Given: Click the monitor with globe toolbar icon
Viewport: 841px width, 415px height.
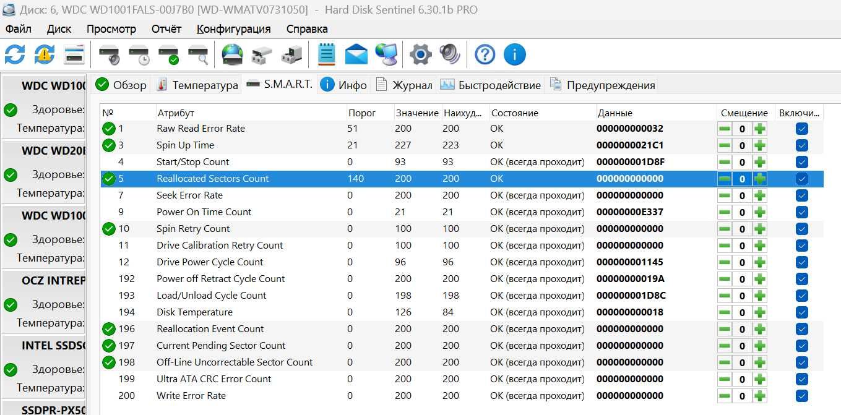Looking at the screenshot, I should pos(386,54).
